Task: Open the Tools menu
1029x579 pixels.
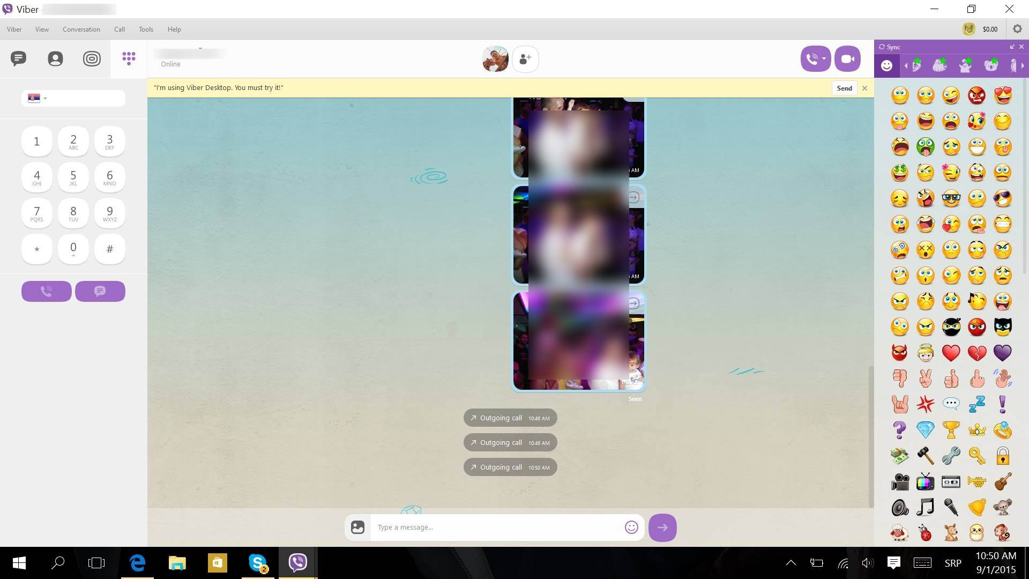Action: coord(146,29)
